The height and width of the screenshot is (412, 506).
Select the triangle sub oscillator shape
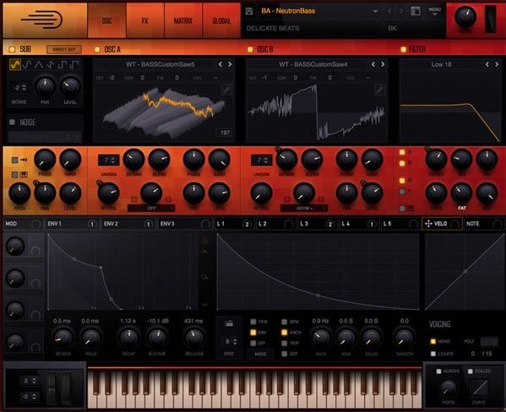click(39, 65)
